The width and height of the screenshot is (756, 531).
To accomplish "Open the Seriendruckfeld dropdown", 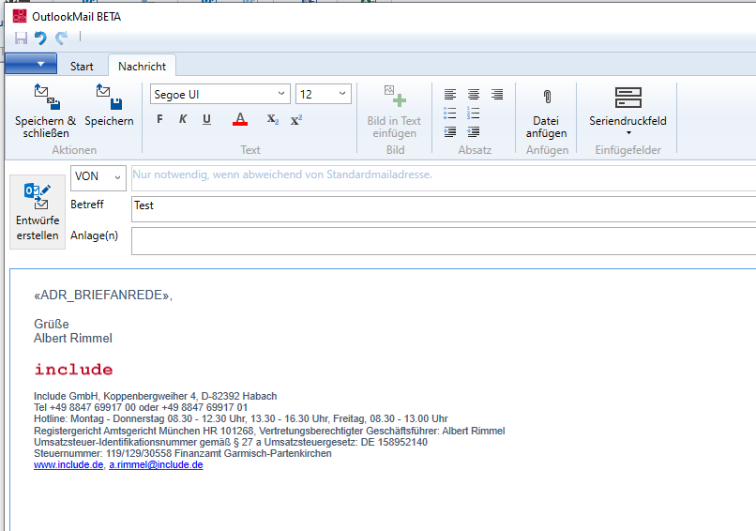I will tap(627, 112).
